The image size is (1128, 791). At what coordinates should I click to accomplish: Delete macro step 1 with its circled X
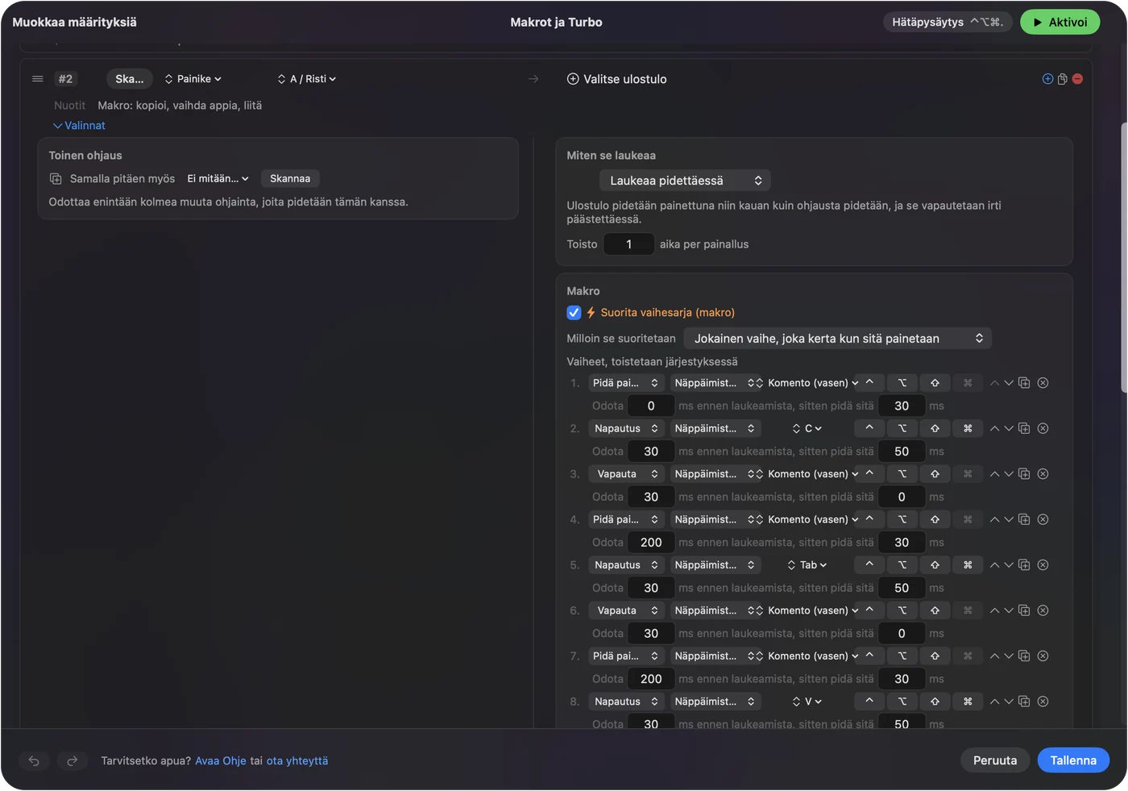1043,383
